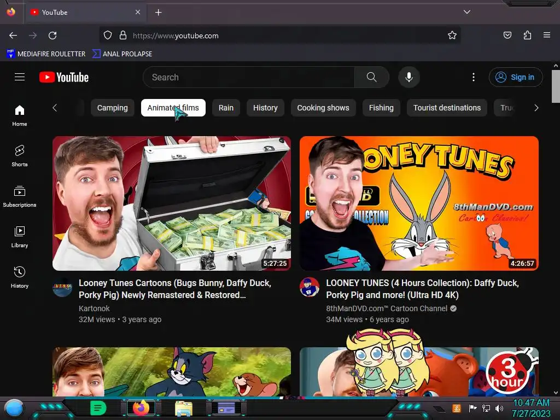560x420 pixels.
Task: Click the Start orb on taskbar
Action: 14,408
